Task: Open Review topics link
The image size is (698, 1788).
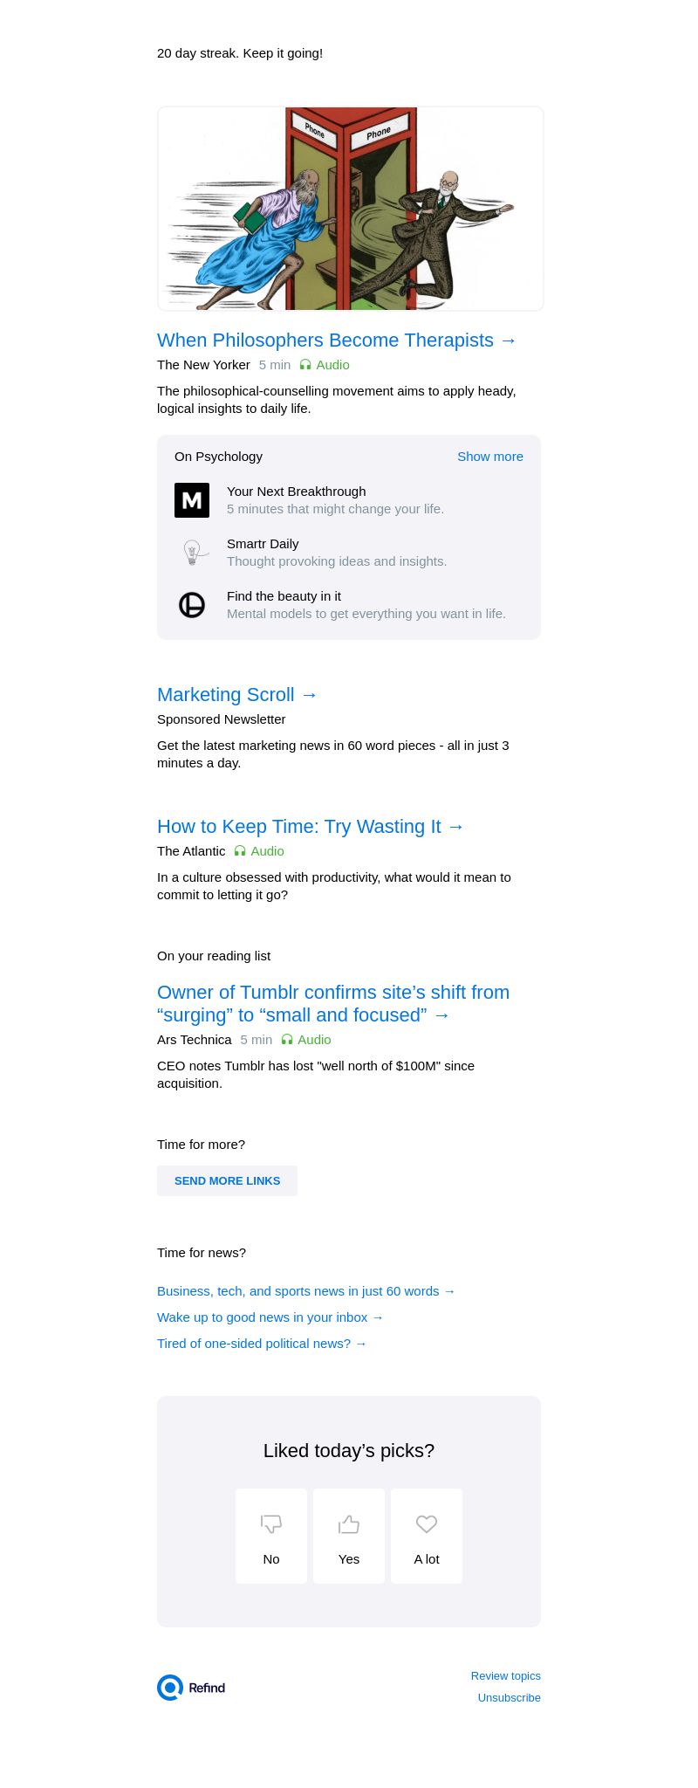Action: [505, 1676]
